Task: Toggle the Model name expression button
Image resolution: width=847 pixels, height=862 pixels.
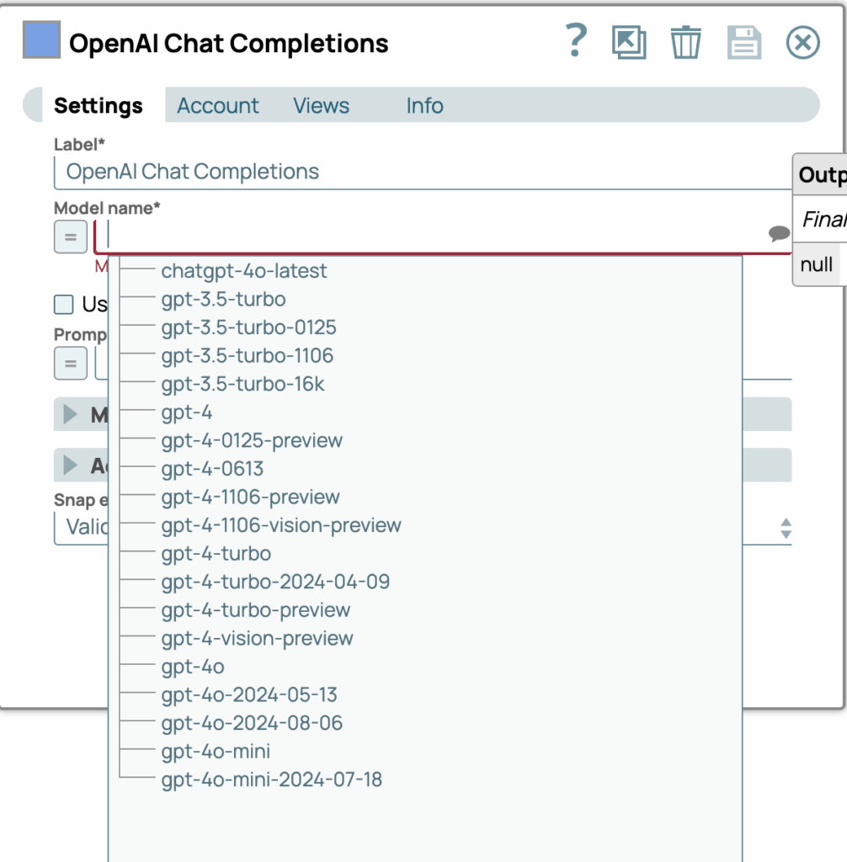Action: (x=71, y=237)
